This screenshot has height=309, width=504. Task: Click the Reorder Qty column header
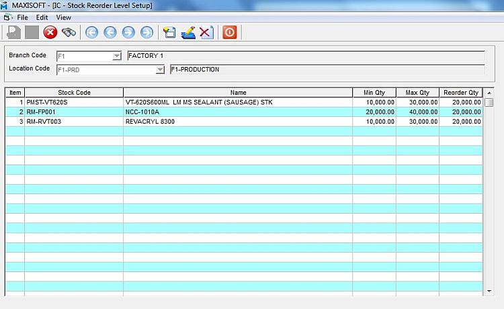tap(461, 93)
